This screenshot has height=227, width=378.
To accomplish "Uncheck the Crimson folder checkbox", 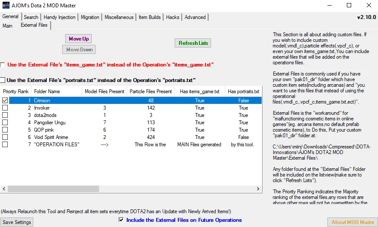I will click(x=5, y=100).
